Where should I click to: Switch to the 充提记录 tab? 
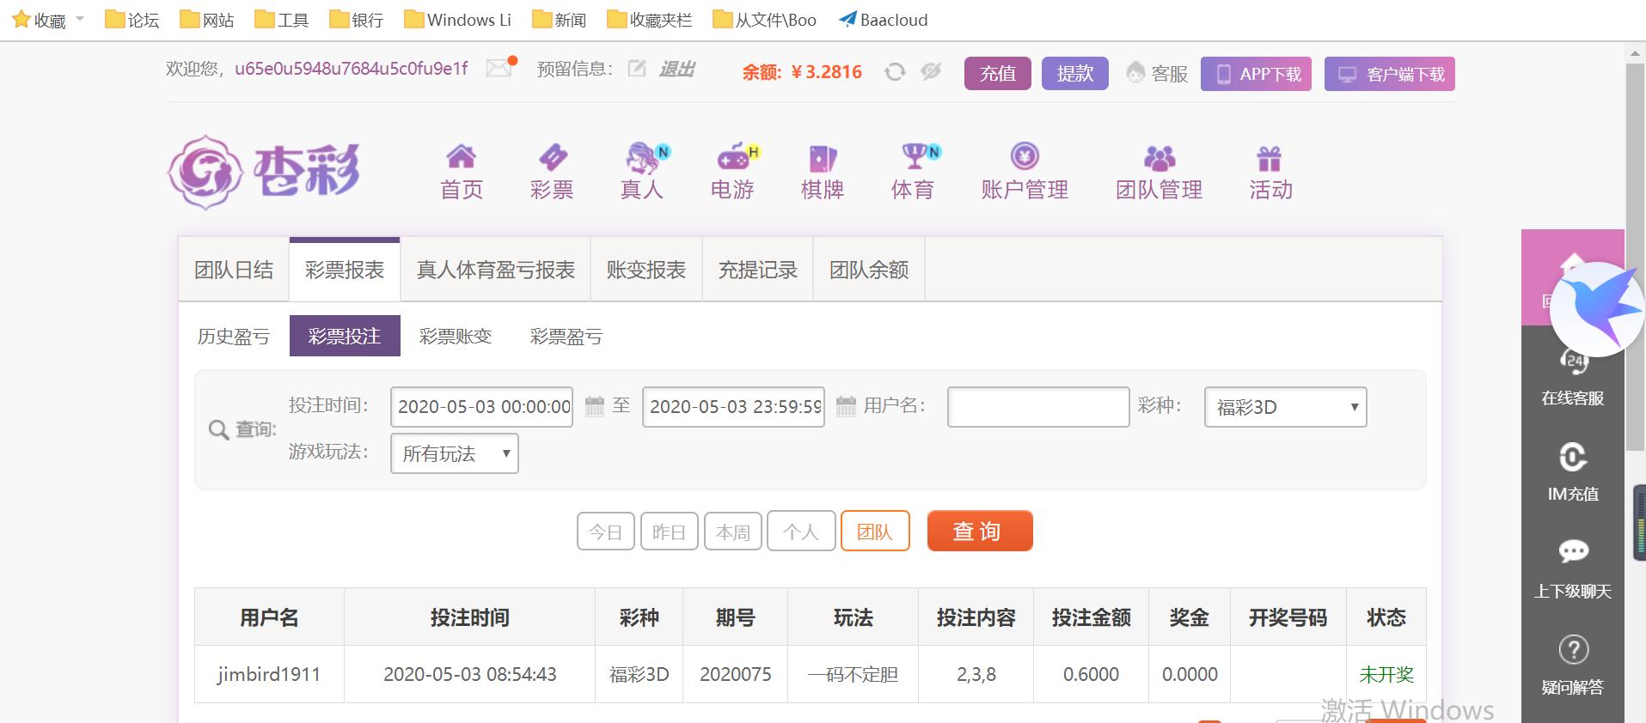(x=758, y=270)
